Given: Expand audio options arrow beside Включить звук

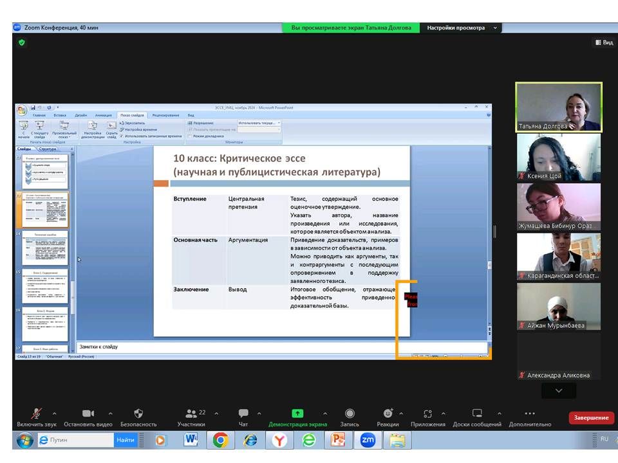Looking at the screenshot, I should 54,413.
